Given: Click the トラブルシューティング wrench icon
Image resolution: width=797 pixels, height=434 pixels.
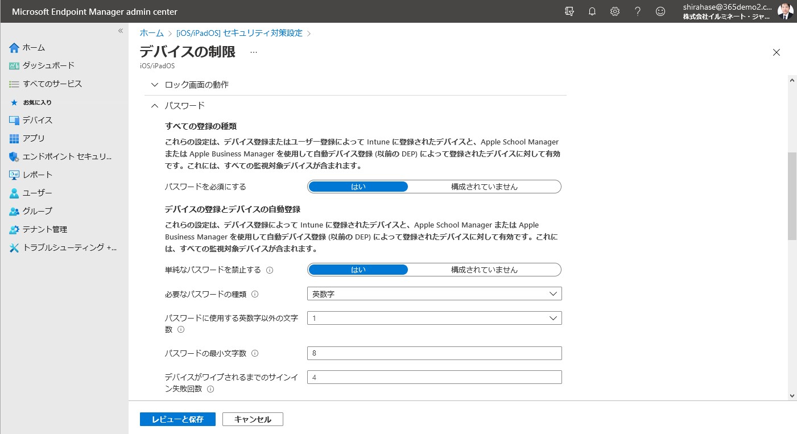Looking at the screenshot, I should [x=14, y=248].
